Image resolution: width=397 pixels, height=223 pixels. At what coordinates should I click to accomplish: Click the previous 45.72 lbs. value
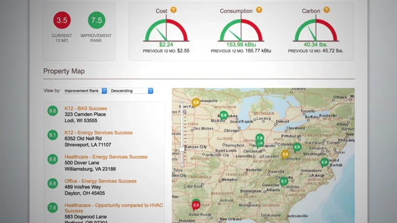[333, 51]
